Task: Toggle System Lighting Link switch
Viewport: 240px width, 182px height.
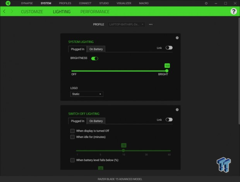Action: pos(169,48)
